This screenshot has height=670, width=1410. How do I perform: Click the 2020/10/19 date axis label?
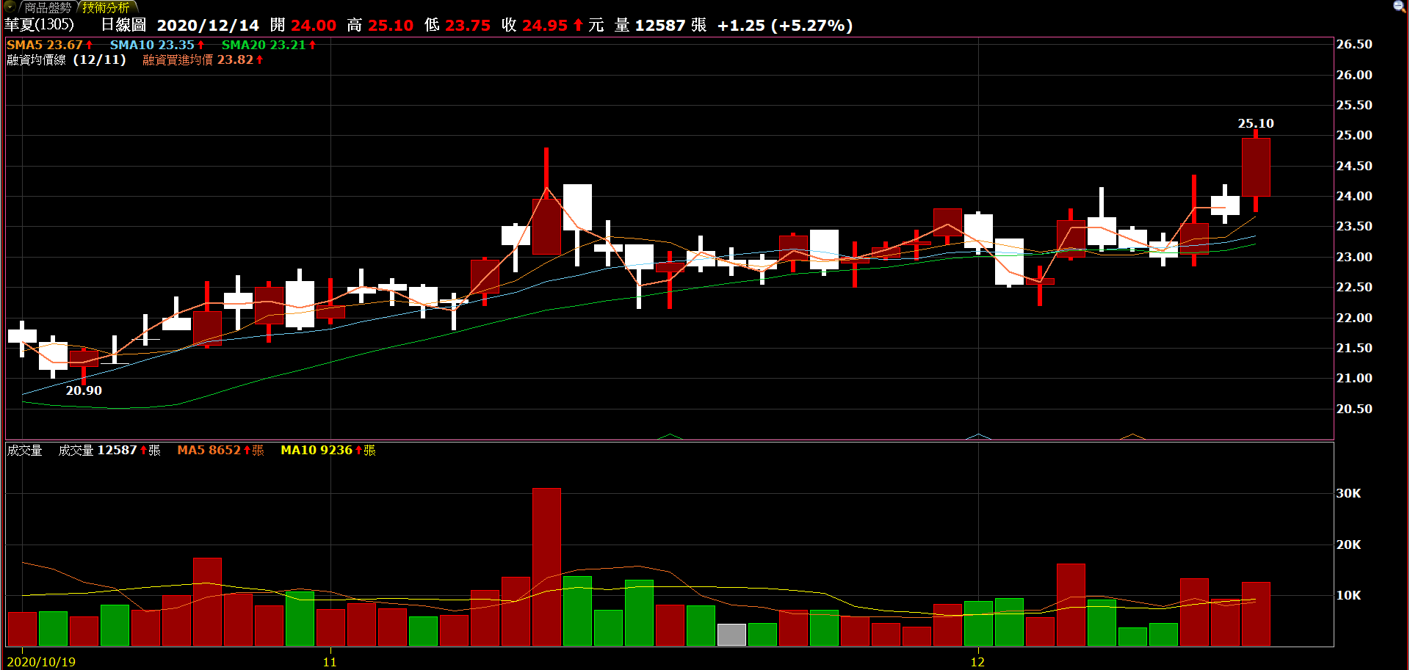[x=41, y=662]
